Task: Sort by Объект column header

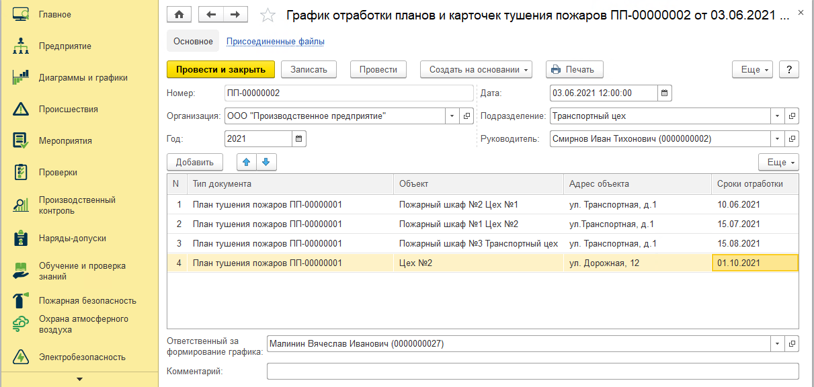Action: coord(478,183)
